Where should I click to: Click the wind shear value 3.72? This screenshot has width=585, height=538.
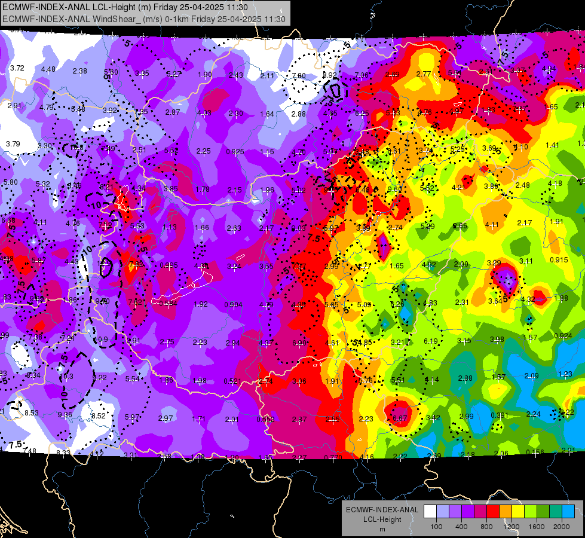(17, 68)
